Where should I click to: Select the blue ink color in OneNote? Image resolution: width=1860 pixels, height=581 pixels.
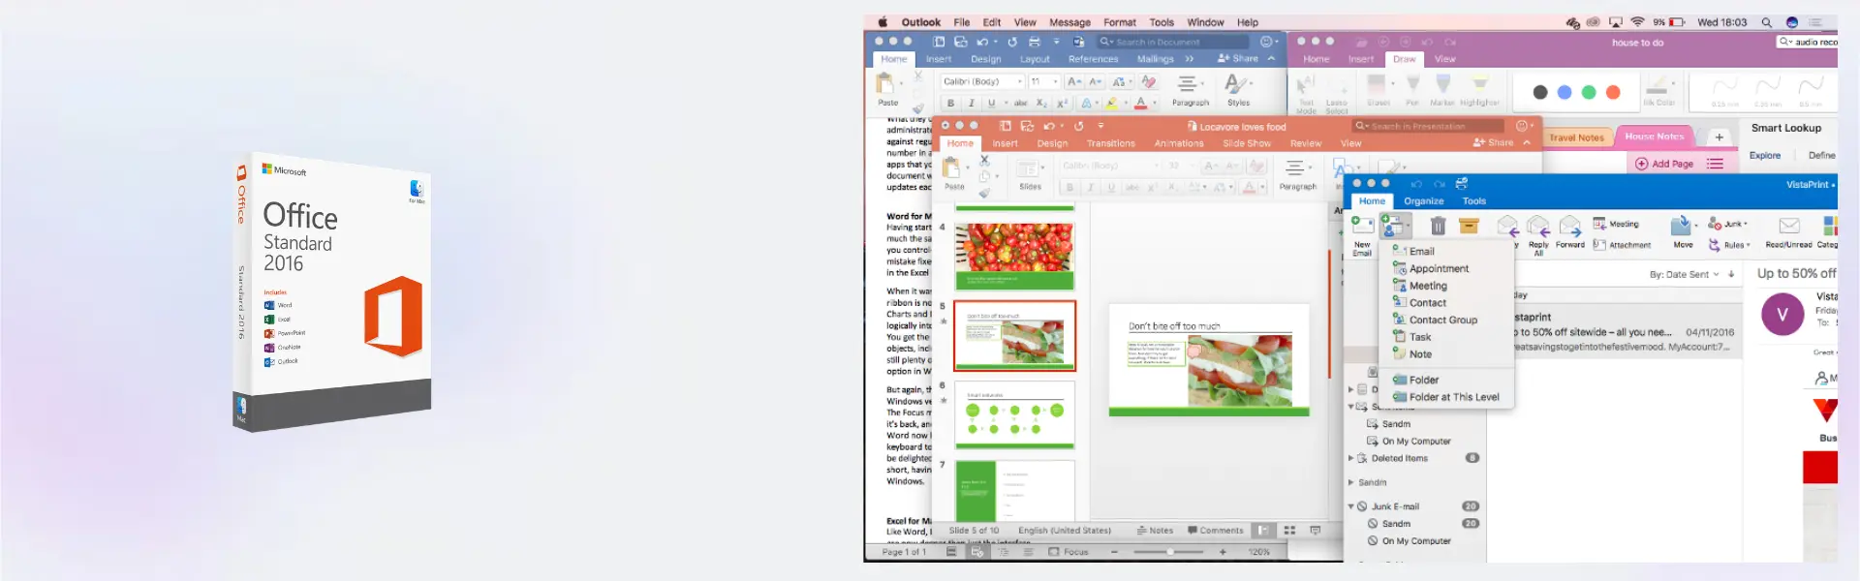click(x=1564, y=93)
